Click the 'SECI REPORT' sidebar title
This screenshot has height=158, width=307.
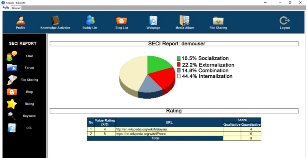click(x=23, y=43)
